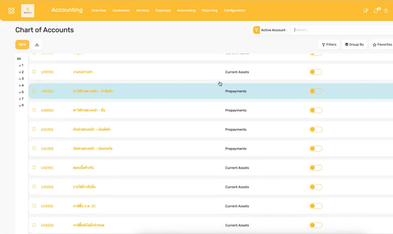Viewport: 393px width, 234px height.
Task: Toggle the switch on row 130003
Action: [316, 72]
